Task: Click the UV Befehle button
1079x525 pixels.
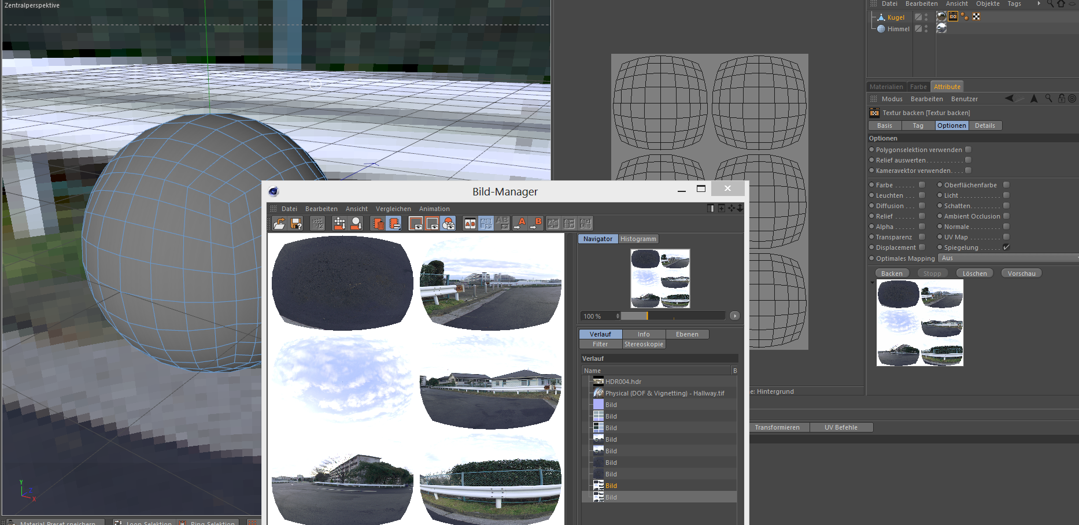Action: [841, 427]
